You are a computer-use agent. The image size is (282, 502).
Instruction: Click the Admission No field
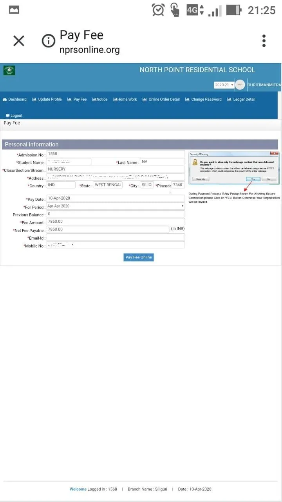[x=116, y=154]
